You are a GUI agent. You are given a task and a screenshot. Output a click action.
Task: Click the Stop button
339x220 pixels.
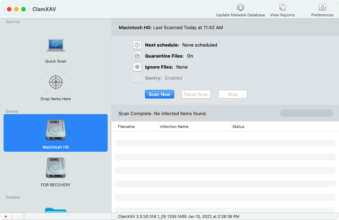[232, 95]
